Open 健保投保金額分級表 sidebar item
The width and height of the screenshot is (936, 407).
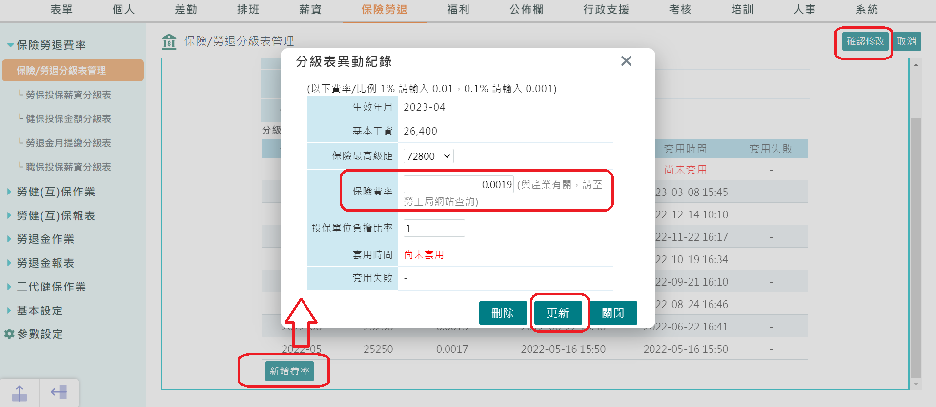tap(68, 119)
